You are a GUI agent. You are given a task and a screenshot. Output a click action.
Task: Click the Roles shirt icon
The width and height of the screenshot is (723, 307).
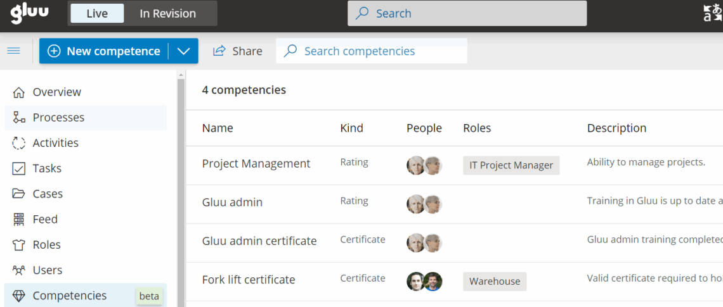[19, 245]
